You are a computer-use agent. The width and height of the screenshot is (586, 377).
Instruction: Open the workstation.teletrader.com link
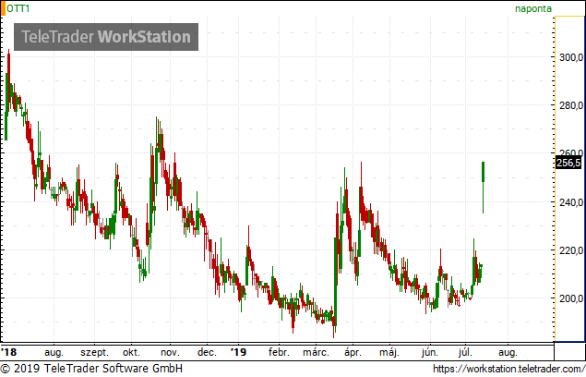pos(509,369)
